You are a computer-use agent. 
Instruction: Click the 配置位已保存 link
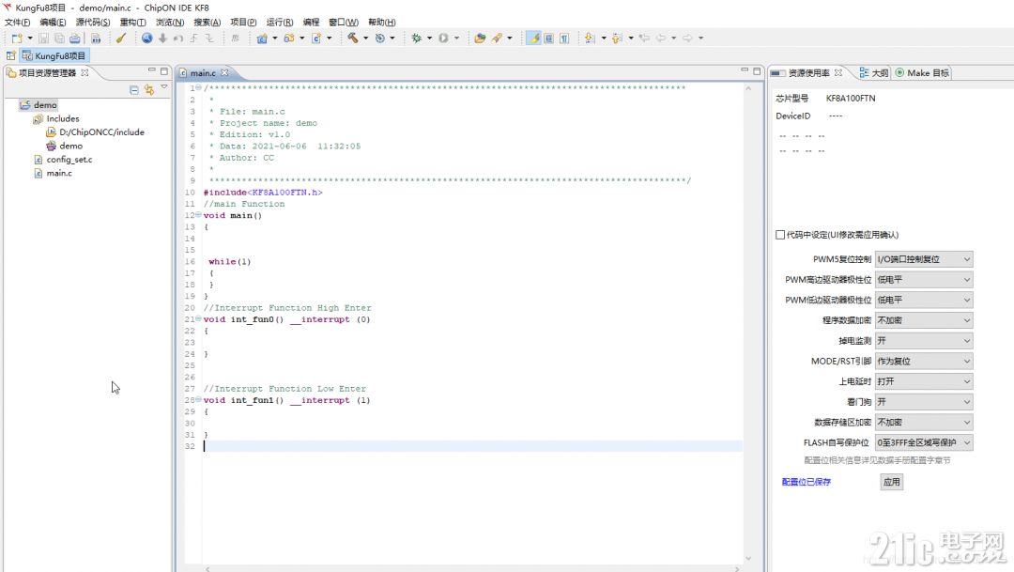pyautogui.click(x=806, y=482)
